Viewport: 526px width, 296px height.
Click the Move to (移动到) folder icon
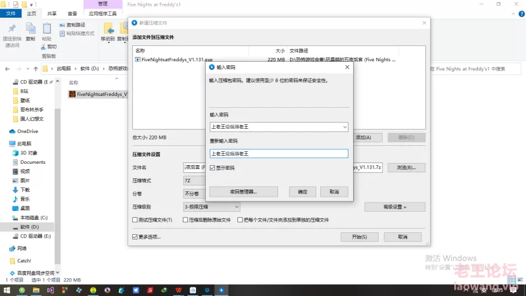(108, 28)
